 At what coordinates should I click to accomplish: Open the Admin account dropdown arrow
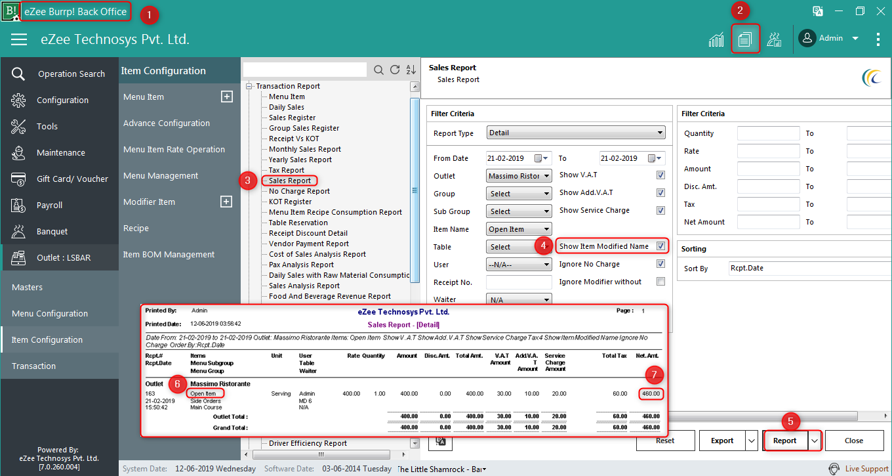[855, 39]
